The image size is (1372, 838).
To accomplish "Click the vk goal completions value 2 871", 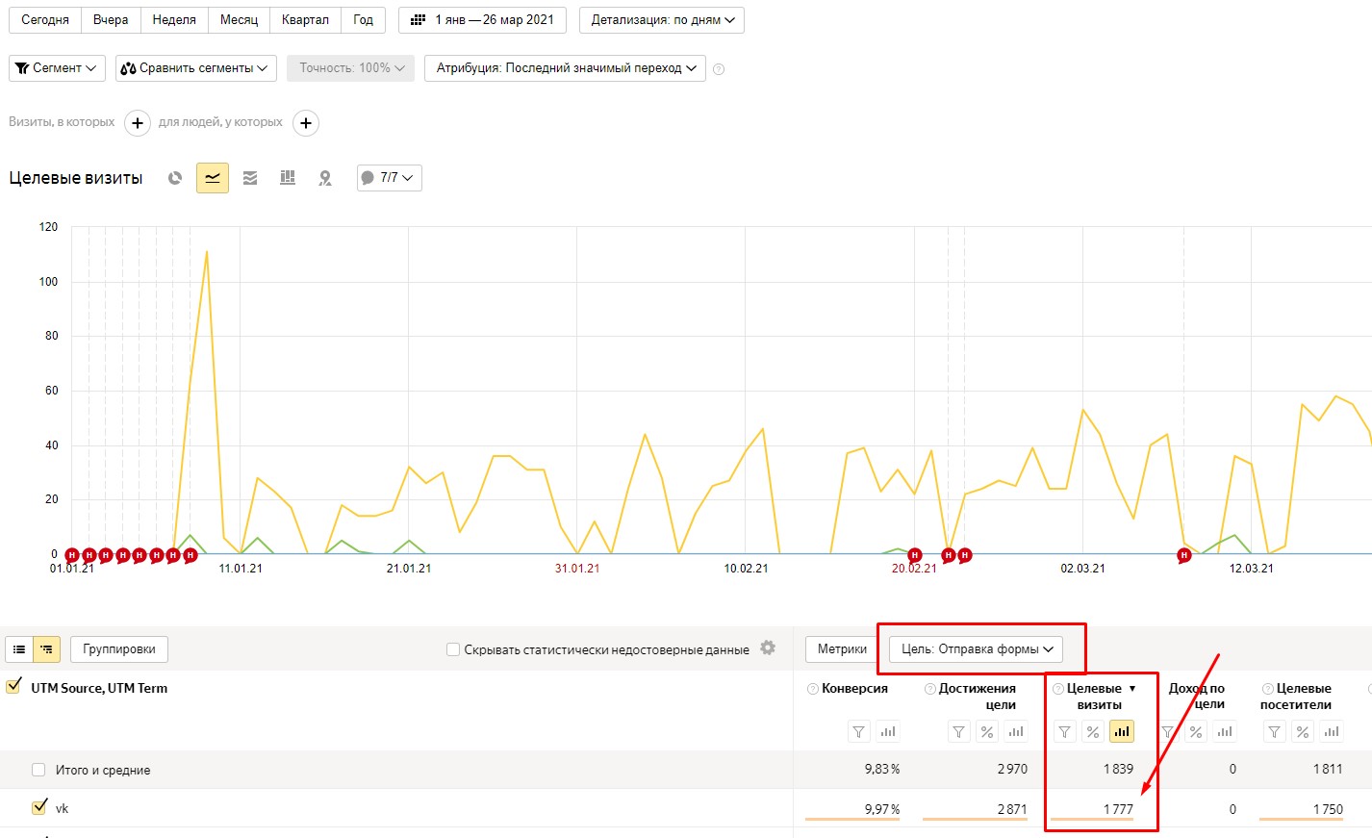I will tap(1012, 809).
